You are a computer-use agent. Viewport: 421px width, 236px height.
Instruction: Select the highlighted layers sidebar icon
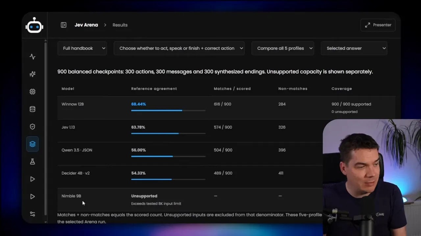(32, 144)
